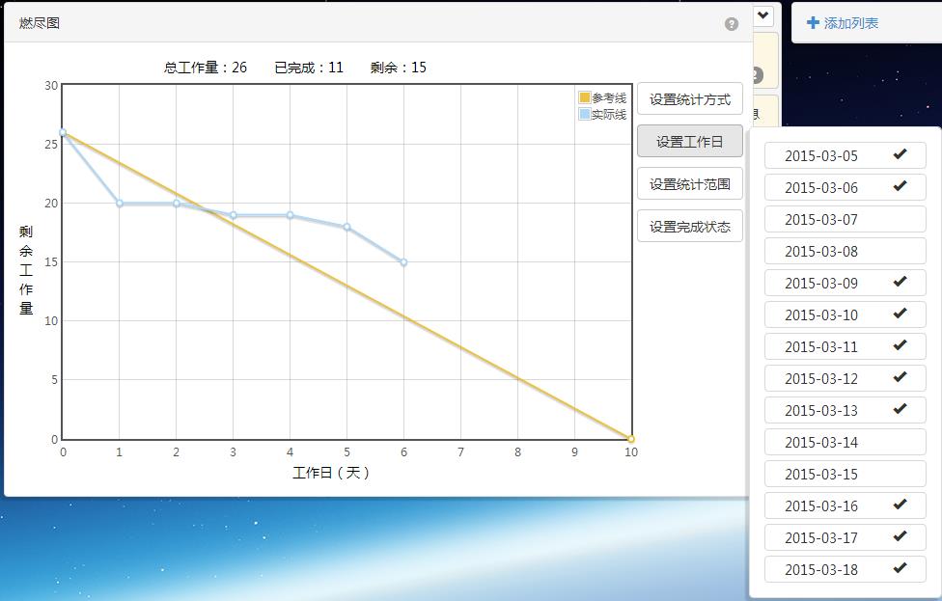Uncheck workday 2015-03-18
Viewport: 942px width, 601px height.
(845, 569)
